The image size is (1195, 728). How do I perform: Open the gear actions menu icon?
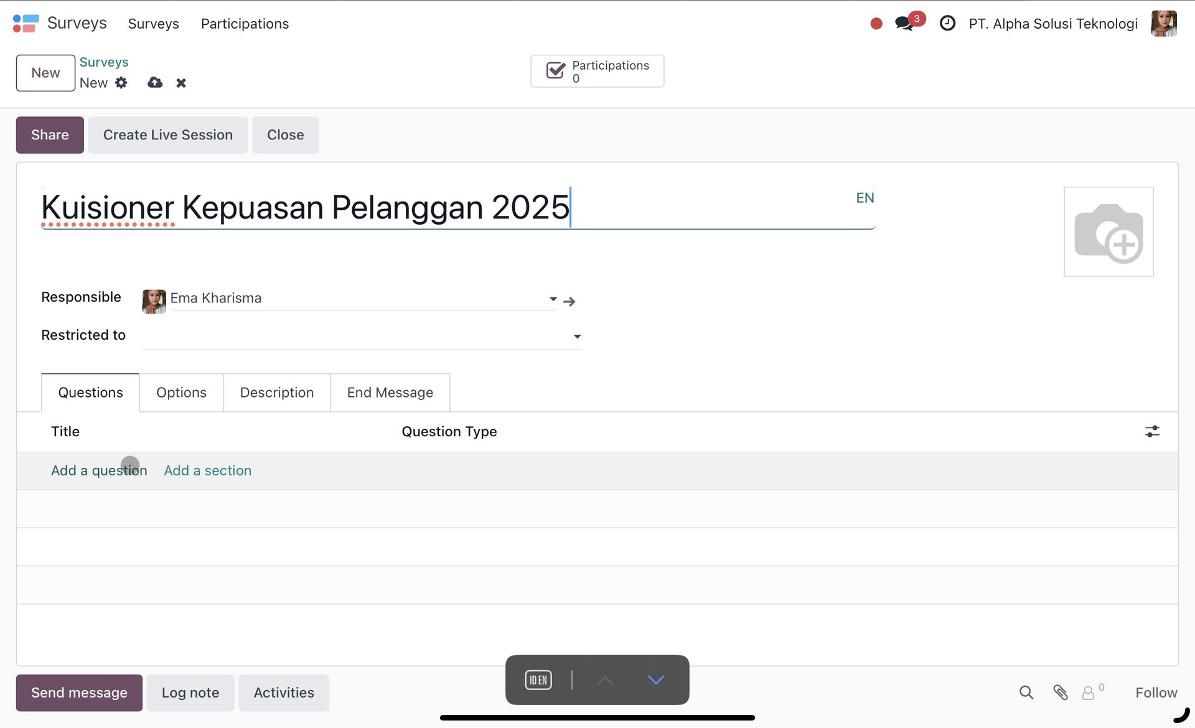click(121, 83)
